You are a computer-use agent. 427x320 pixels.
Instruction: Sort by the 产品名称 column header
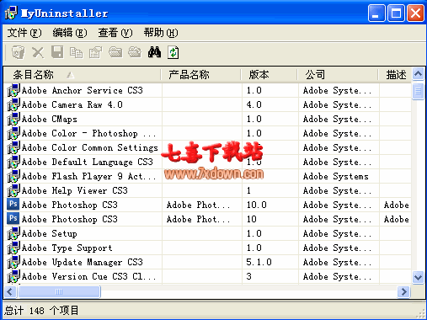pos(201,75)
